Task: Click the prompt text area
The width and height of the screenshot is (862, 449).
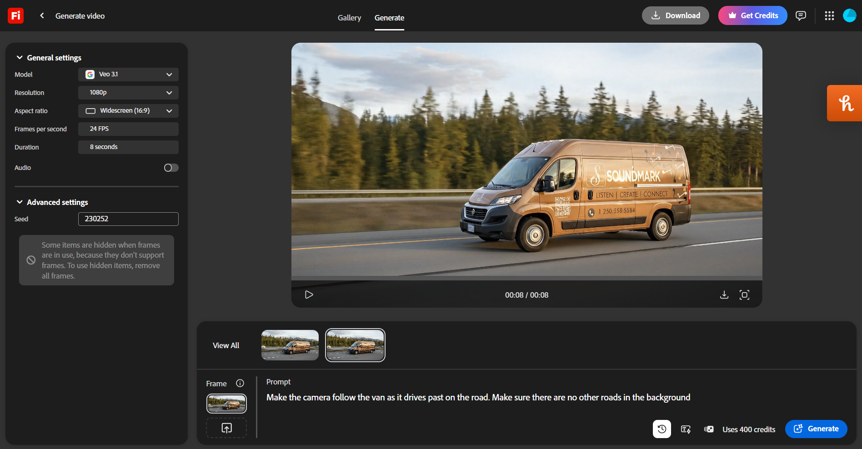Action: (x=478, y=398)
